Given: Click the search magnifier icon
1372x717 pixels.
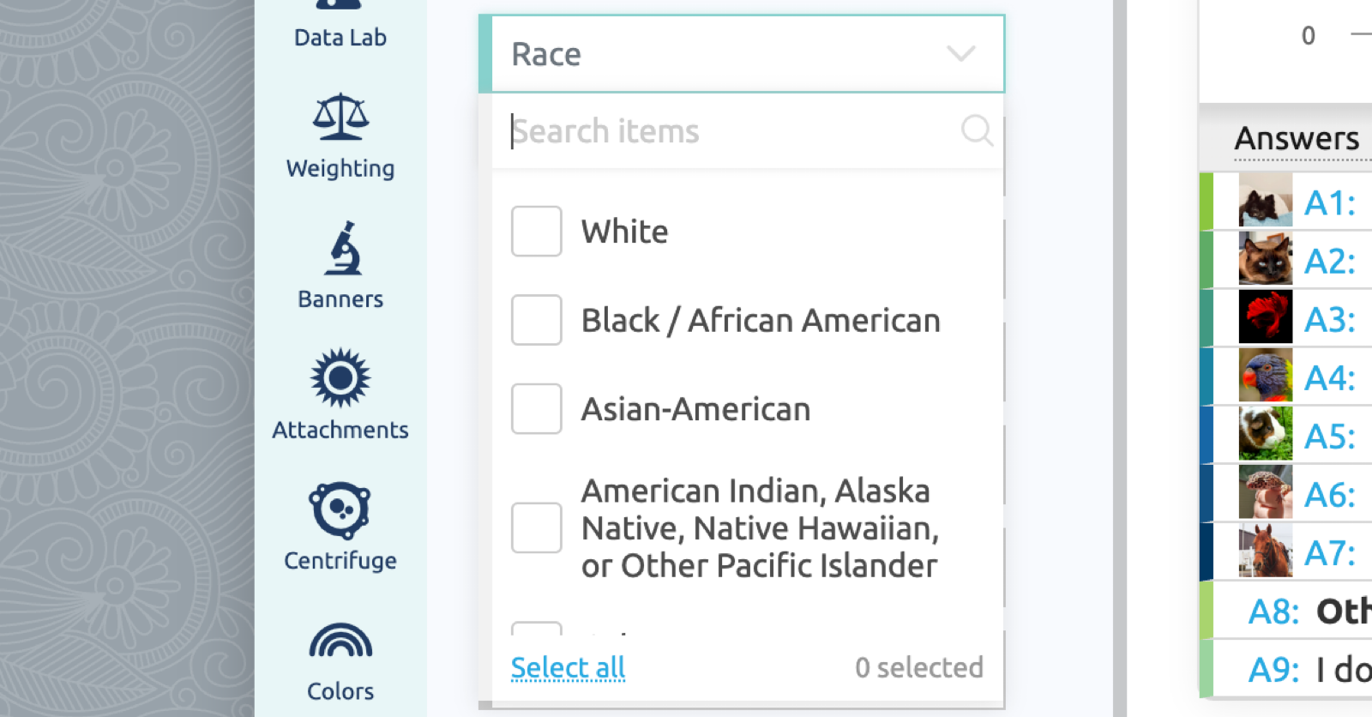Looking at the screenshot, I should point(977,130).
